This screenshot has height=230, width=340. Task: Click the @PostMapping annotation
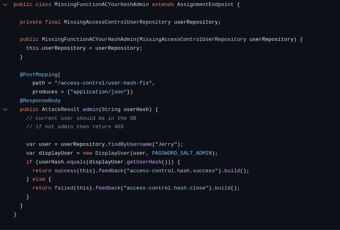pyautogui.click(x=38, y=75)
